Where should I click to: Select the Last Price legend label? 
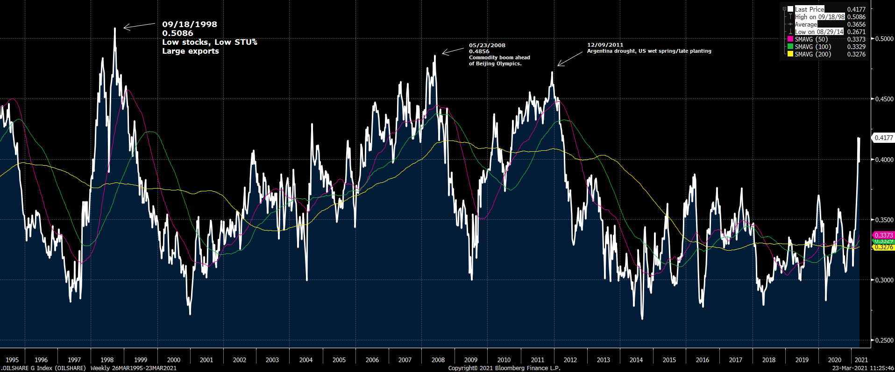pyautogui.click(x=810, y=9)
